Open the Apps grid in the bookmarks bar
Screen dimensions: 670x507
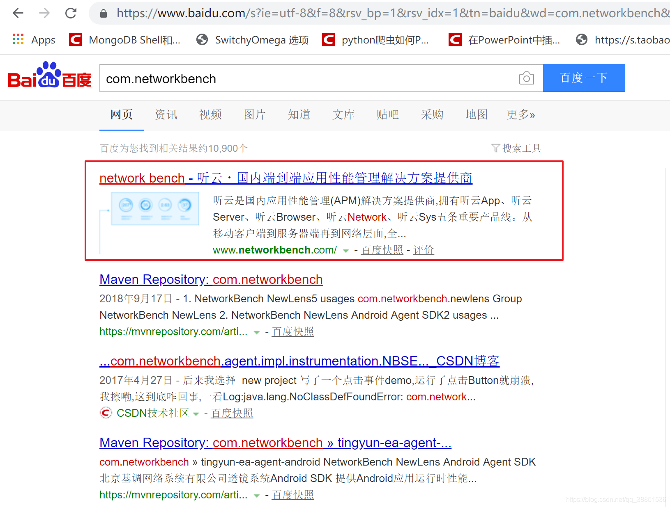click(x=34, y=40)
